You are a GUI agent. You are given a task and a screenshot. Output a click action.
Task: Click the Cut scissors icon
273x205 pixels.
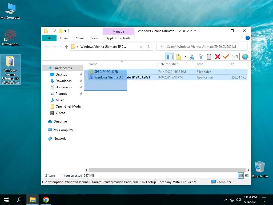pyautogui.click(x=192, y=57)
